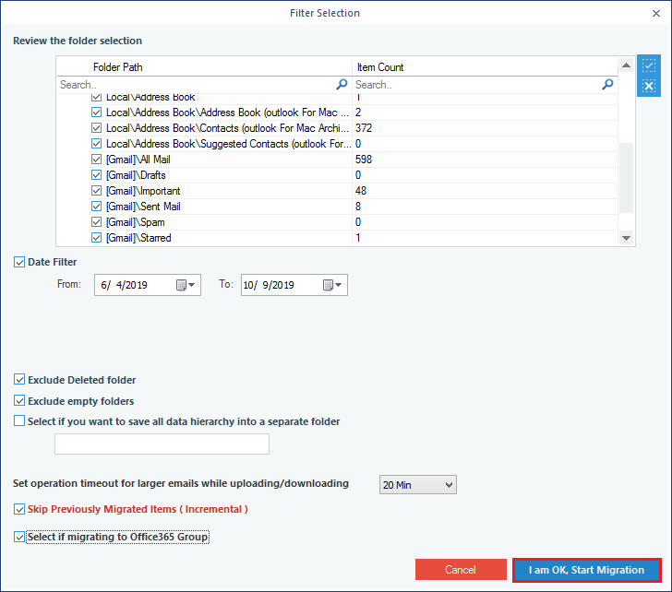Open the To date calendar picker
Image resolution: width=672 pixels, height=592 pixels.
[332, 285]
